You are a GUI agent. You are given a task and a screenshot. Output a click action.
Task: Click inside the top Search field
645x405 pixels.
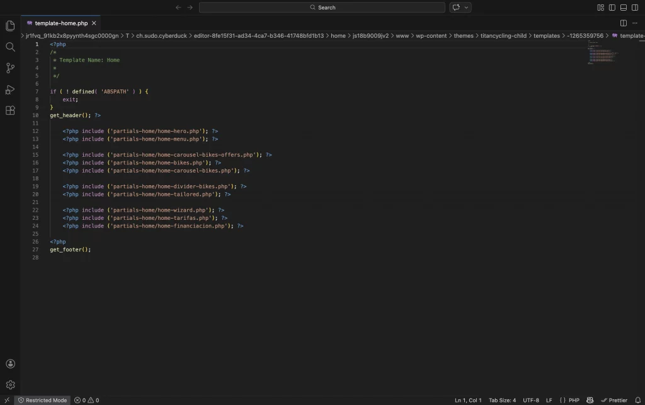(x=322, y=7)
